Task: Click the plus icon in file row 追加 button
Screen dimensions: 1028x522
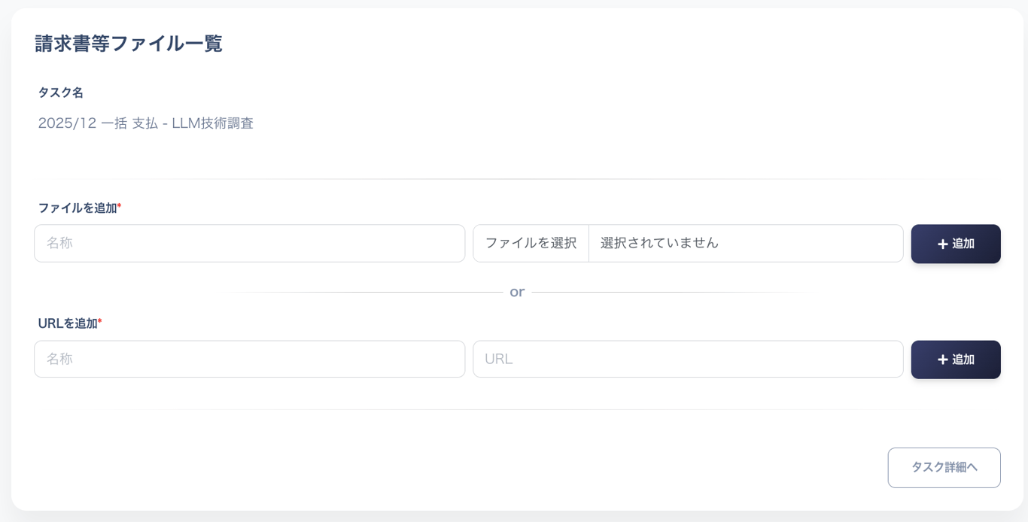Action: [942, 244]
